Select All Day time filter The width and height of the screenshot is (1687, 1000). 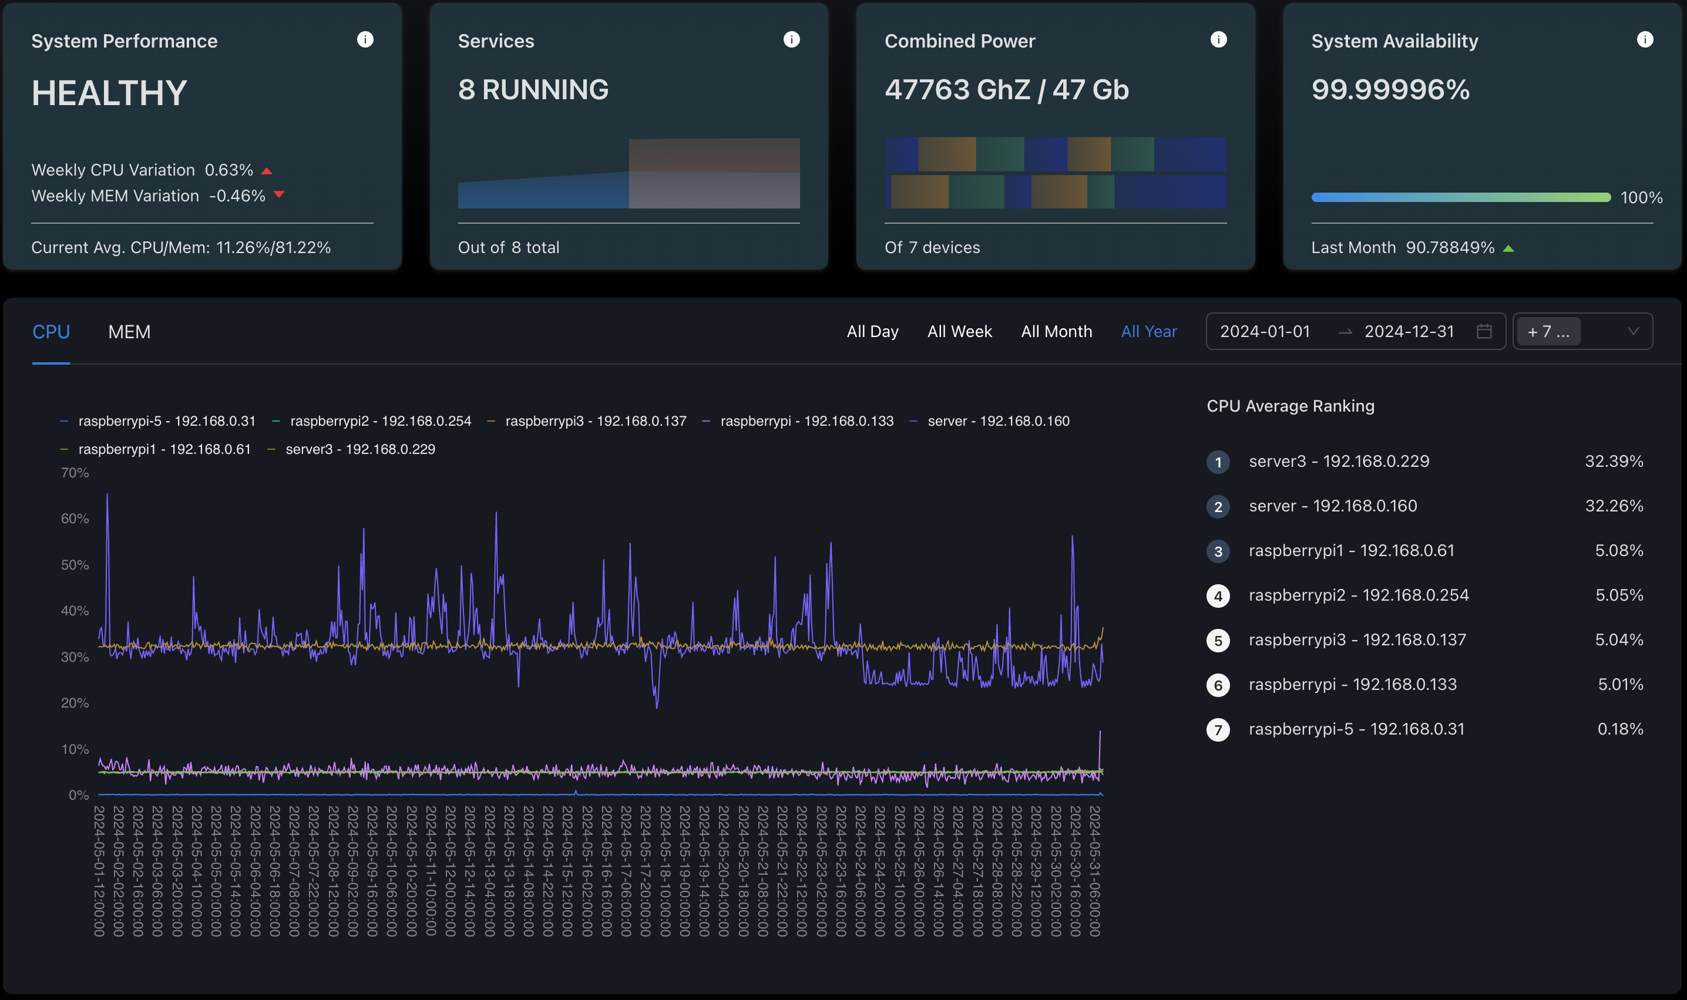point(872,331)
